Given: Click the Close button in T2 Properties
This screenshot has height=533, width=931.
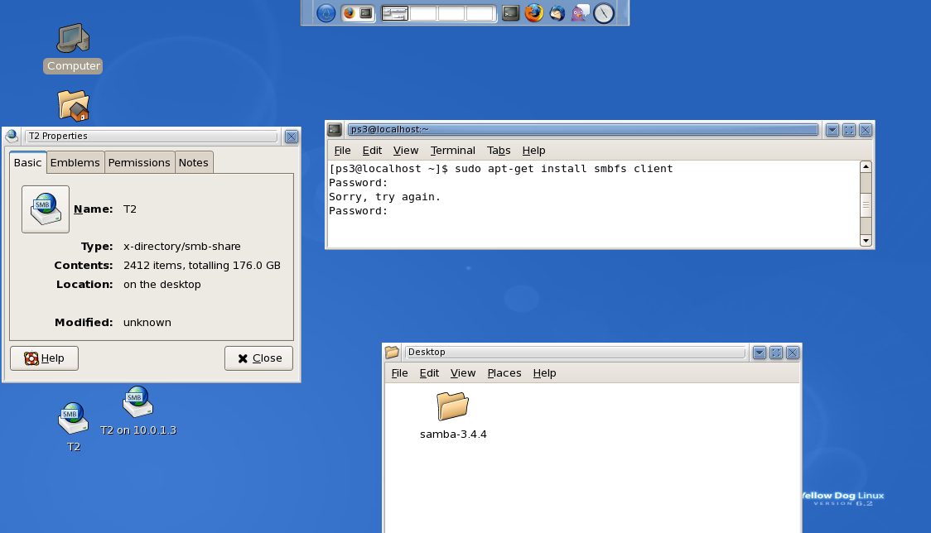Looking at the screenshot, I should [x=259, y=358].
